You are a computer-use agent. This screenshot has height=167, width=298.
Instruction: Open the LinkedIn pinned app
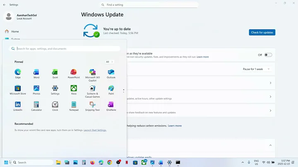click(18, 106)
